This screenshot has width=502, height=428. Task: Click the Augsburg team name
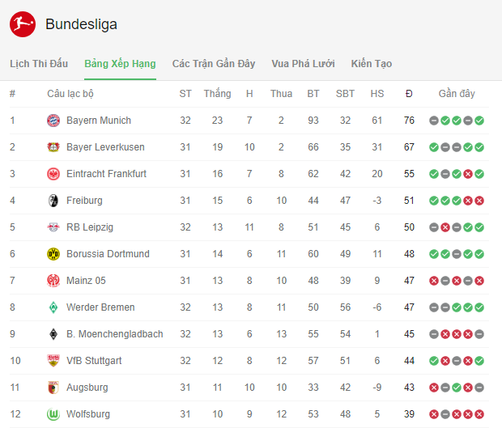tap(87, 388)
